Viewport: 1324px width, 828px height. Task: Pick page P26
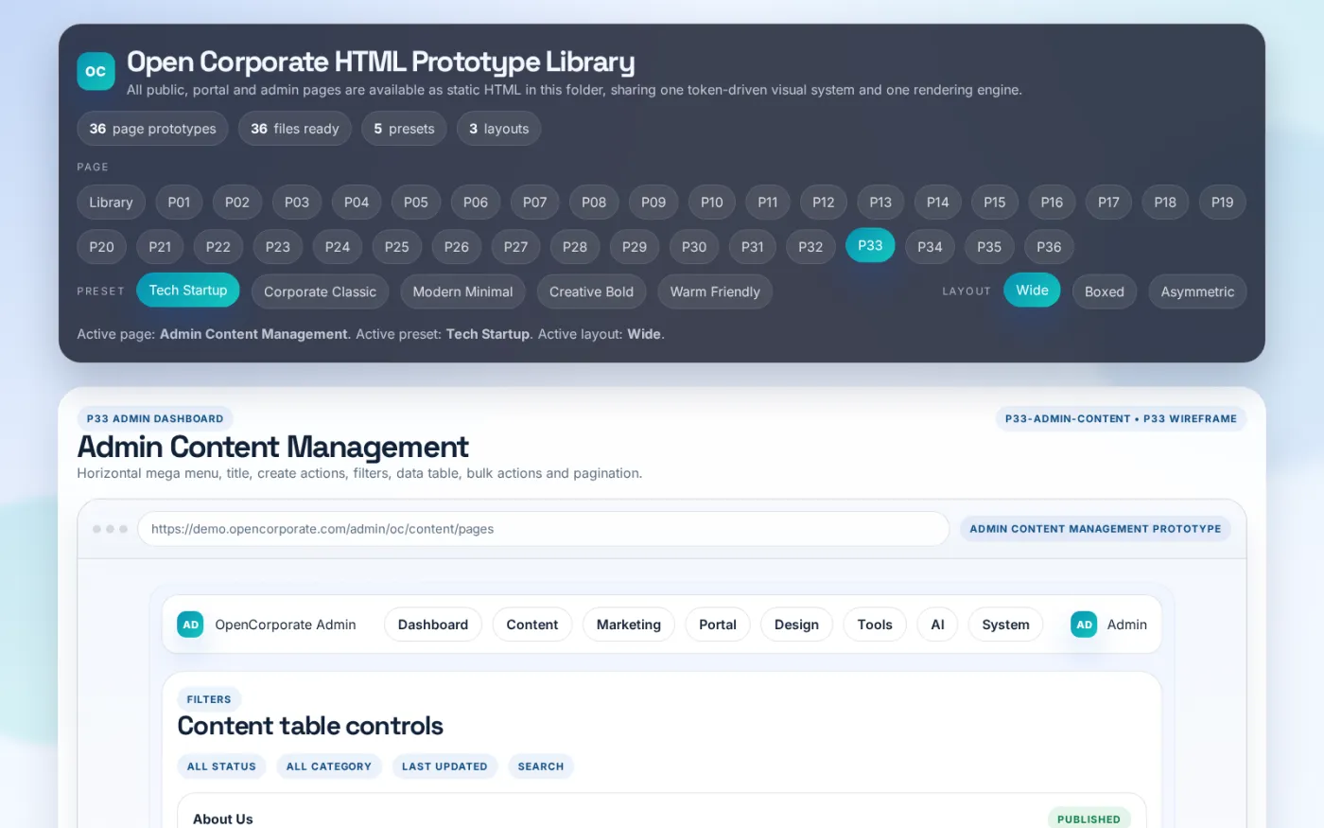(x=457, y=246)
